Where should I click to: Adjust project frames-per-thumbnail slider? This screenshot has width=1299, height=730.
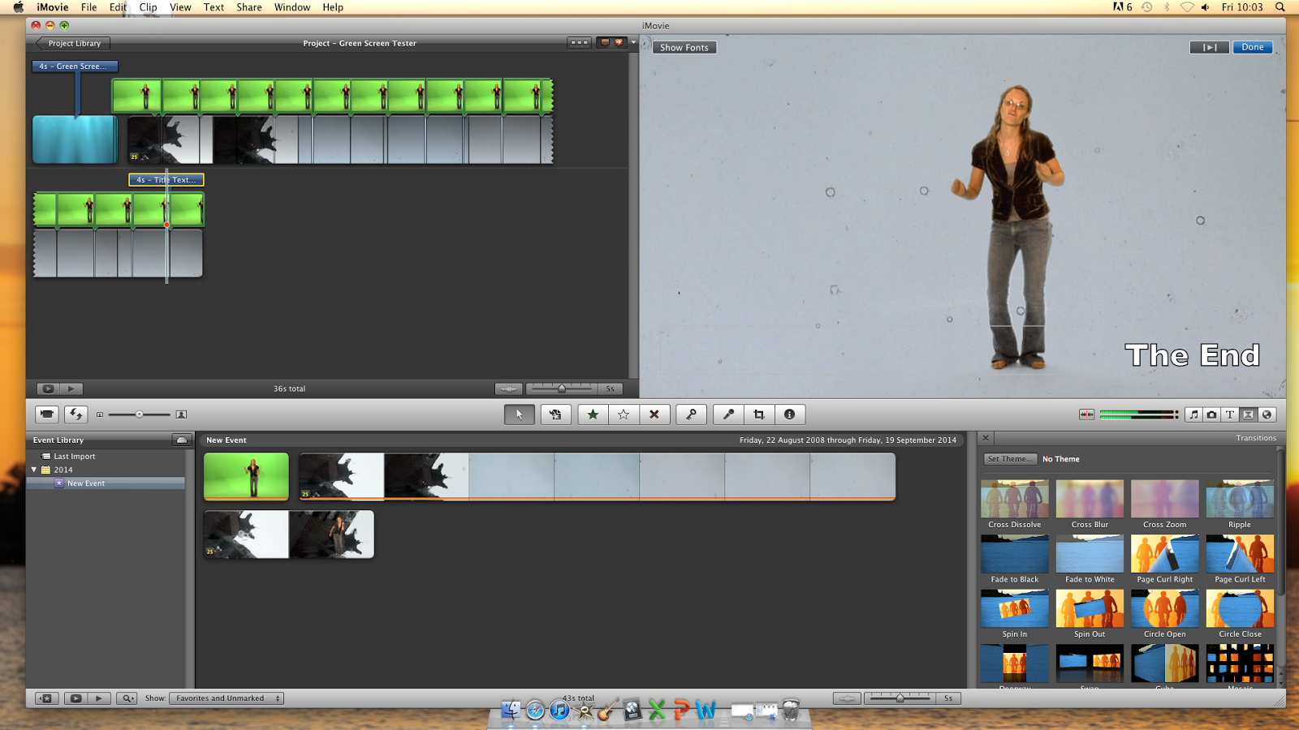pos(562,389)
